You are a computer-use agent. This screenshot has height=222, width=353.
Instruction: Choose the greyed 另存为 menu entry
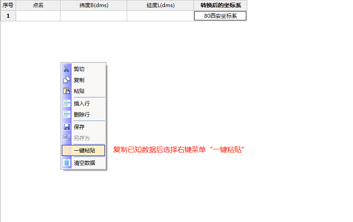[83, 138]
